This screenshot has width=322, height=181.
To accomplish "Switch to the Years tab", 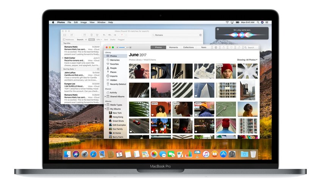I will pos(203,47).
